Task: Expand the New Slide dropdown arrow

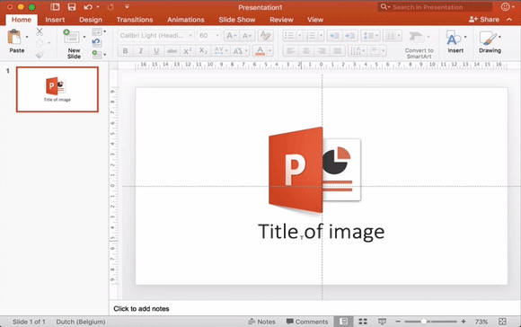Action: pos(84,37)
